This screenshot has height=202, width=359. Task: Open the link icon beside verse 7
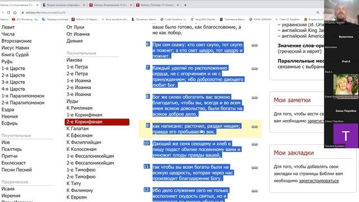255,68
